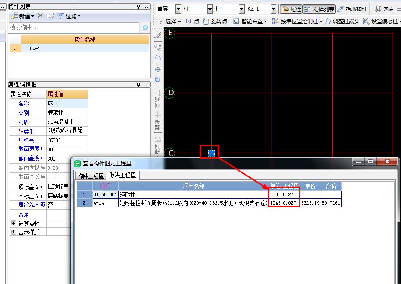Screen dimensions: 401x284
Task: Click the 类别 value 框架柱
Action: point(67,112)
